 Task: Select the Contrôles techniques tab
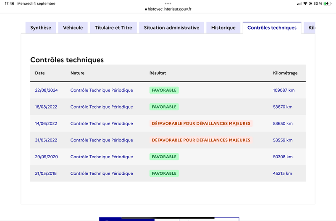(x=272, y=28)
